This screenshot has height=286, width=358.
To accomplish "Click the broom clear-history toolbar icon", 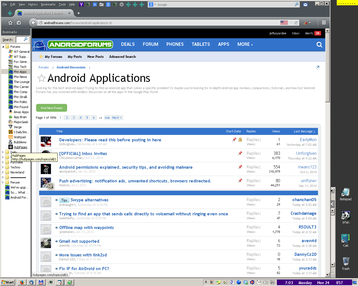I will [x=305, y=23].
